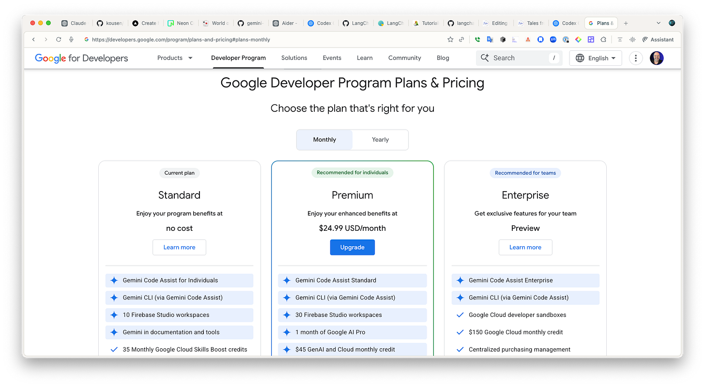Screen dimensions: 705x387
Task: Open a new browser tab with plus
Action: [x=626, y=23]
